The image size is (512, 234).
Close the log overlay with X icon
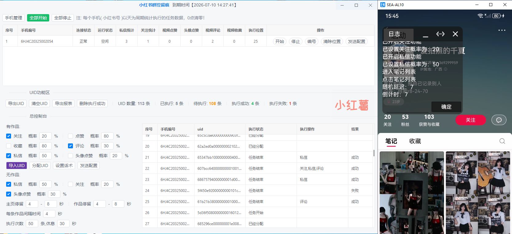(455, 34)
